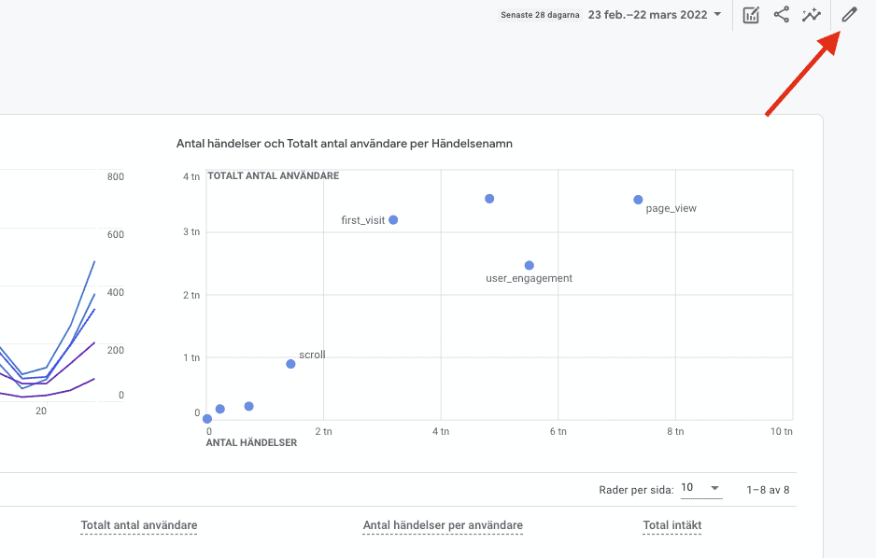Open the edit comparisons chart icon

point(751,15)
